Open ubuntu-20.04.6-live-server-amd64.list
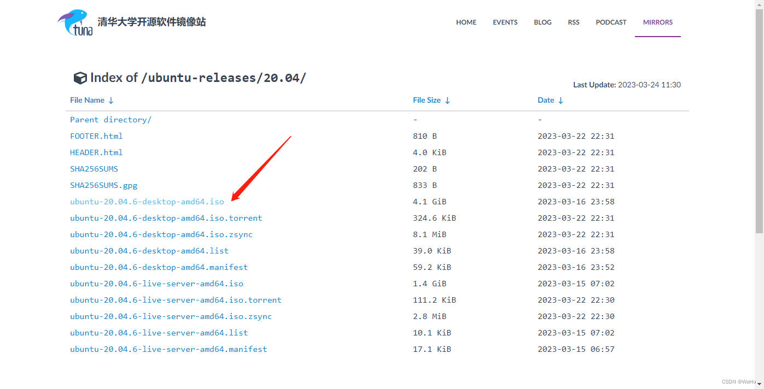Viewport: 764px width, 389px height. (x=159, y=333)
